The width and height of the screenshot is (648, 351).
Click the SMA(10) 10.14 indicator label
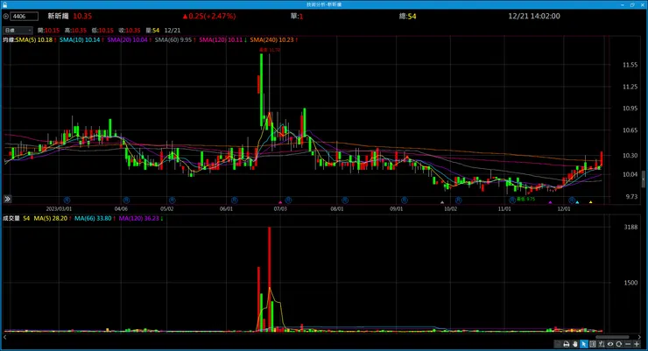[x=81, y=40]
